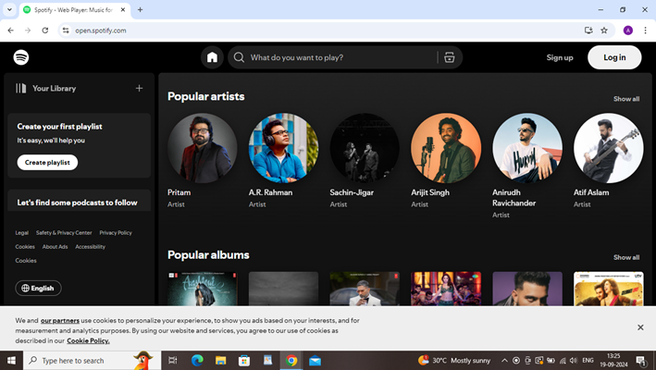Click the address bar URL
This screenshot has height=370, width=656.
coord(101,31)
